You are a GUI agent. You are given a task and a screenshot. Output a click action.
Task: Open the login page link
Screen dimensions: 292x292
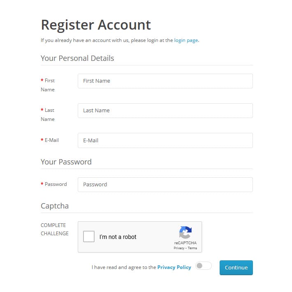[x=186, y=40]
